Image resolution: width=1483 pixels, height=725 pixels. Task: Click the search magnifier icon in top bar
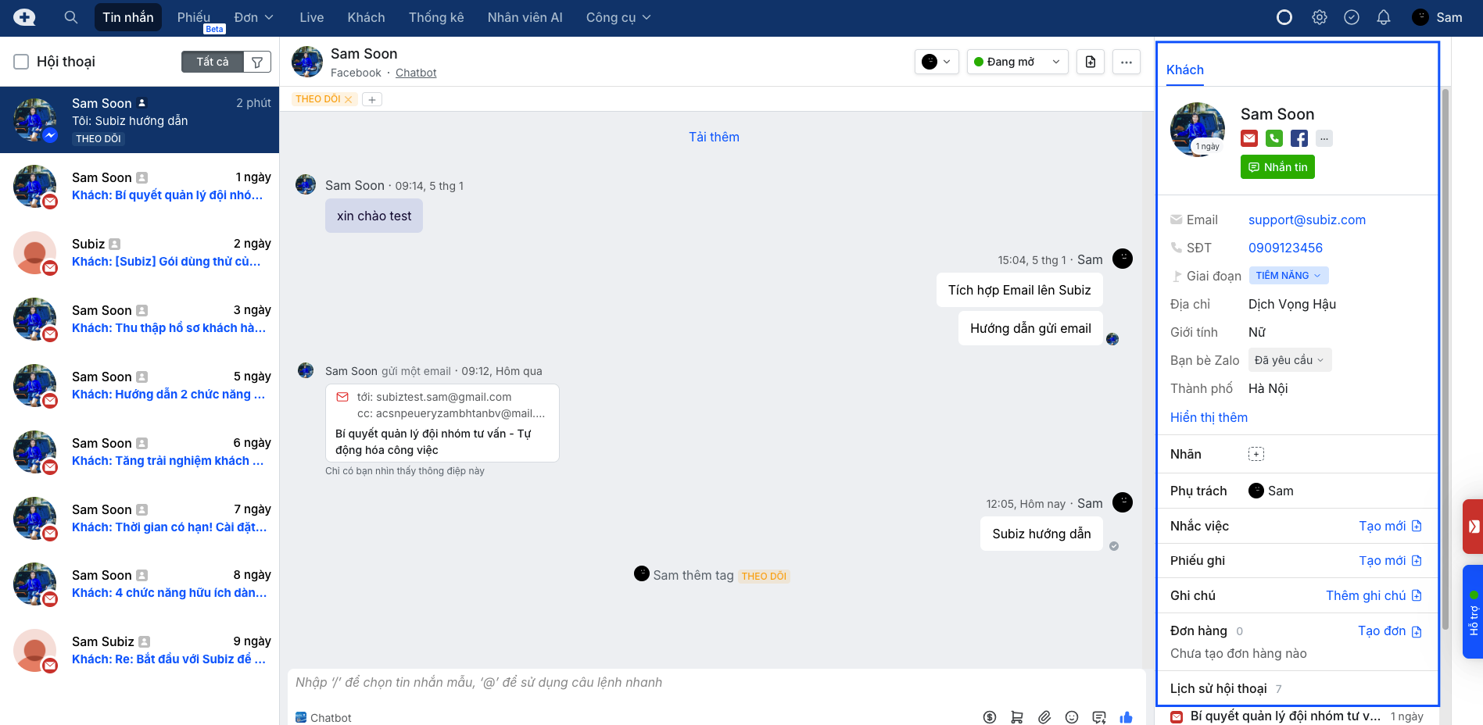tap(70, 17)
